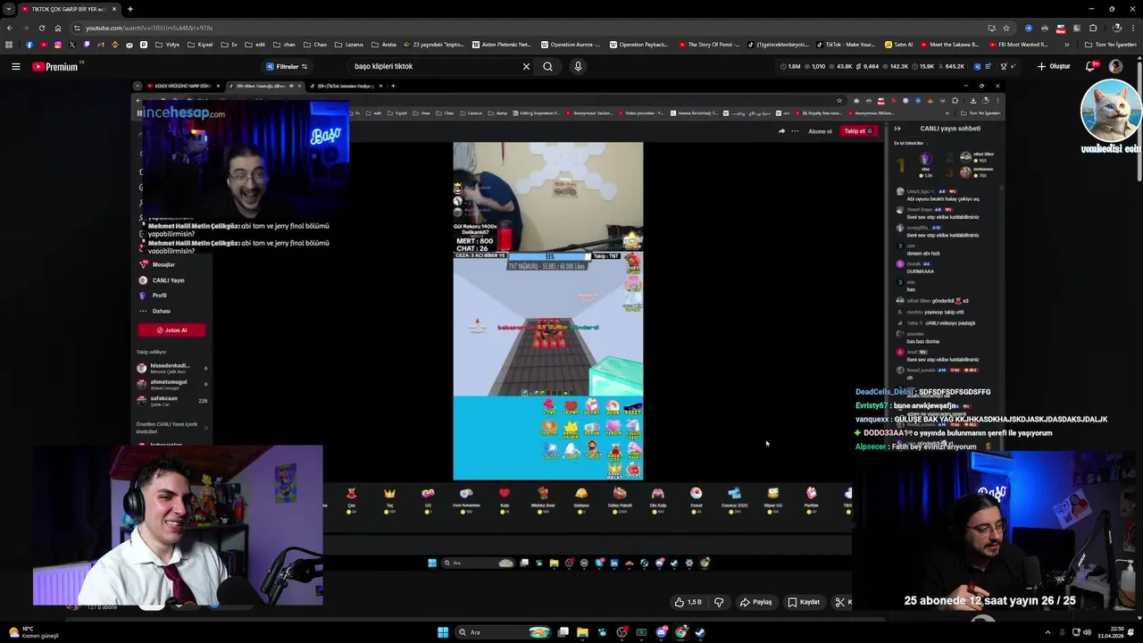
Task: Open volume control in system tray
Action: (x=1087, y=632)
